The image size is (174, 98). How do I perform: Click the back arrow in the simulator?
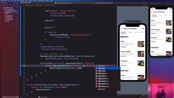152,12
